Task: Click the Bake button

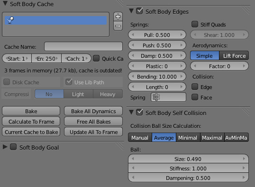Action: pyautogui.click(x=31, y=111)
